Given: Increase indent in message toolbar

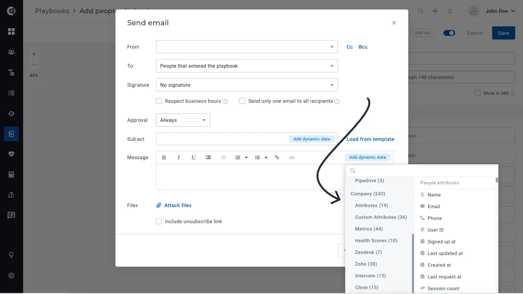Looking at the screenshot, I should 208,158.
